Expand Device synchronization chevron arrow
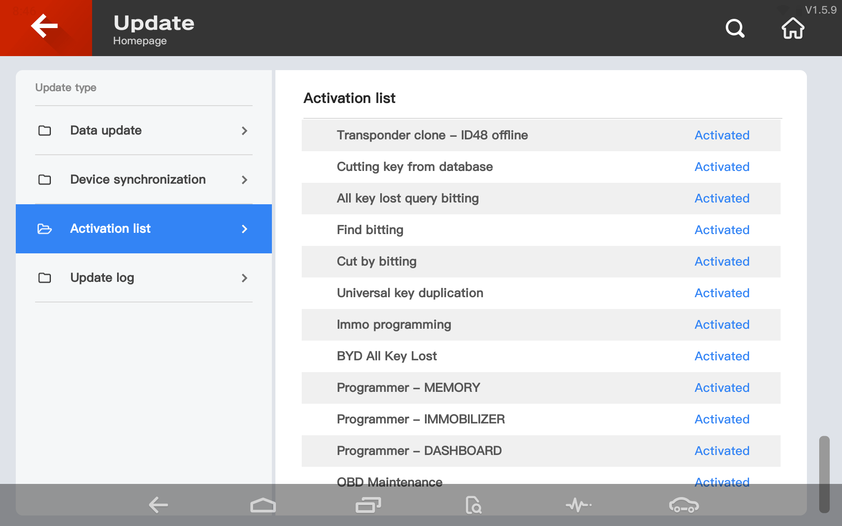The image size is (842, 526). click(x=244, y=180)
